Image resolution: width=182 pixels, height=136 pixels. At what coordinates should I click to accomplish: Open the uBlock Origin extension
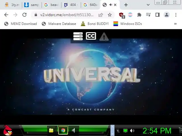click(x=122, y=15)
